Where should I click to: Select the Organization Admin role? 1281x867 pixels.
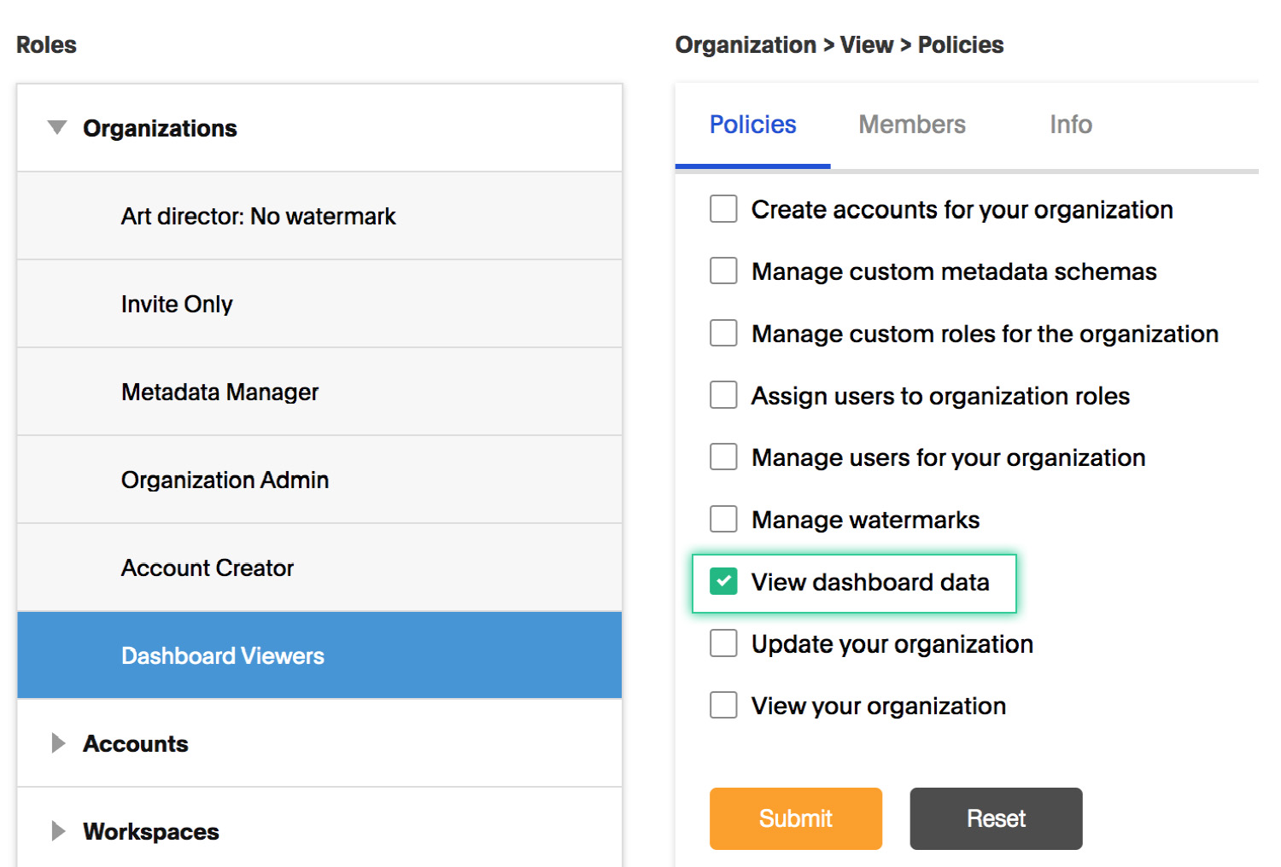(319, 480)
